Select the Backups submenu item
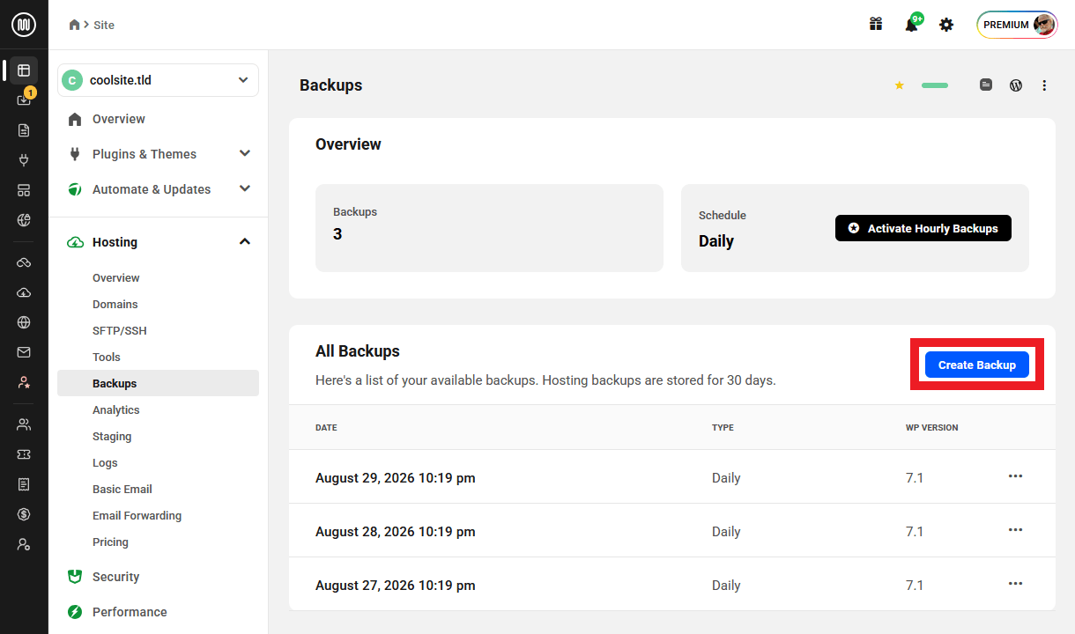Viewport: 1075px width, 634px height. click(158, 383)
